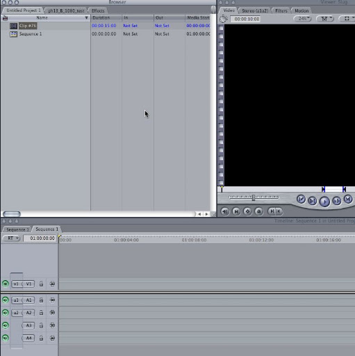The height and width of the screenshot is (356, 355).
Task: Go to previous edit in Viewer transport
Action: pyautogui.click(x=301, y=199)
